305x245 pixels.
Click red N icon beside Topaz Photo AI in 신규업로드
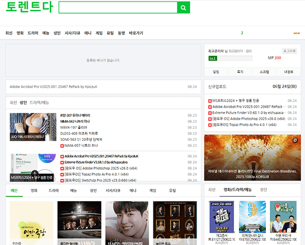click(210, 125)
